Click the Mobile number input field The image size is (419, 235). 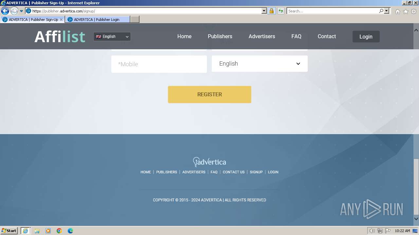tap(159, 64)
